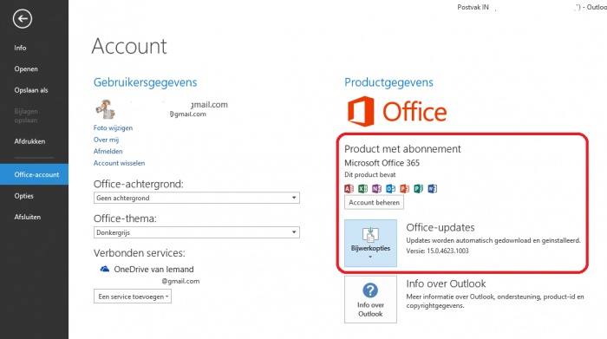Click the Office-updates heading
This screenshot has height=339, width=607.
[441, 227]
